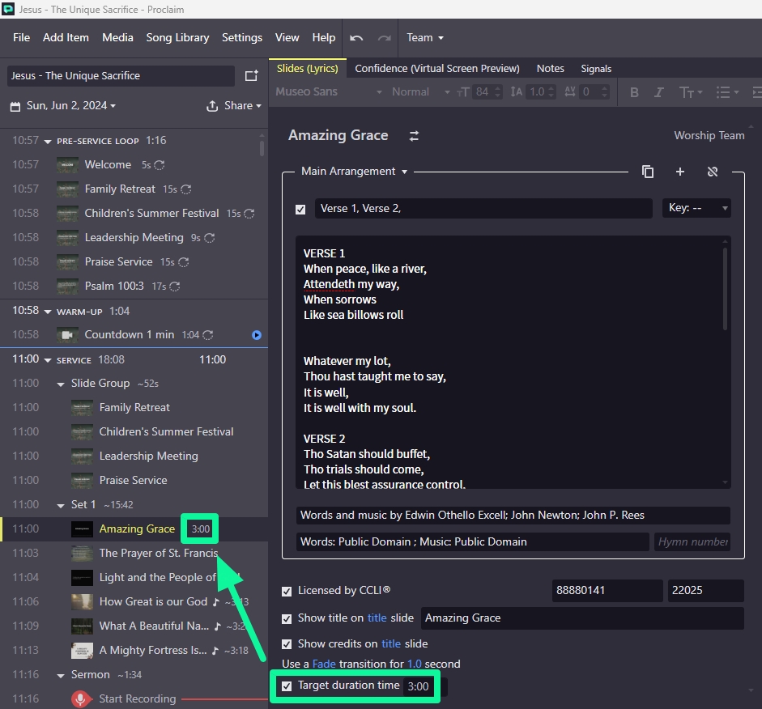Click the Share upload icon
This screenshot has width=762, height=709.
212,106
